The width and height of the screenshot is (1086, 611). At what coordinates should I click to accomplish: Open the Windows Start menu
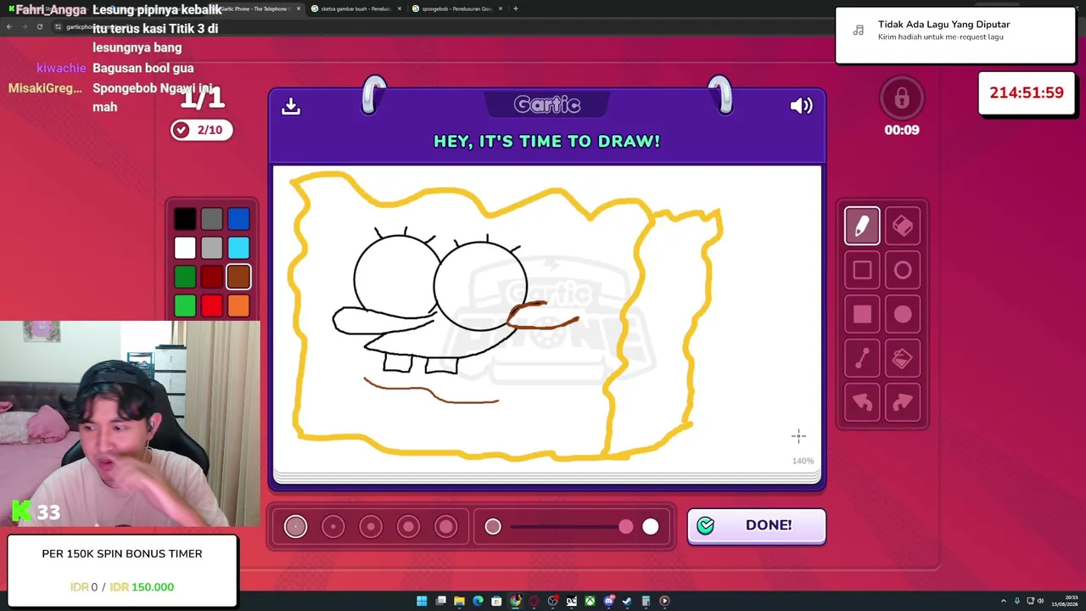click(x=422, y=601)
